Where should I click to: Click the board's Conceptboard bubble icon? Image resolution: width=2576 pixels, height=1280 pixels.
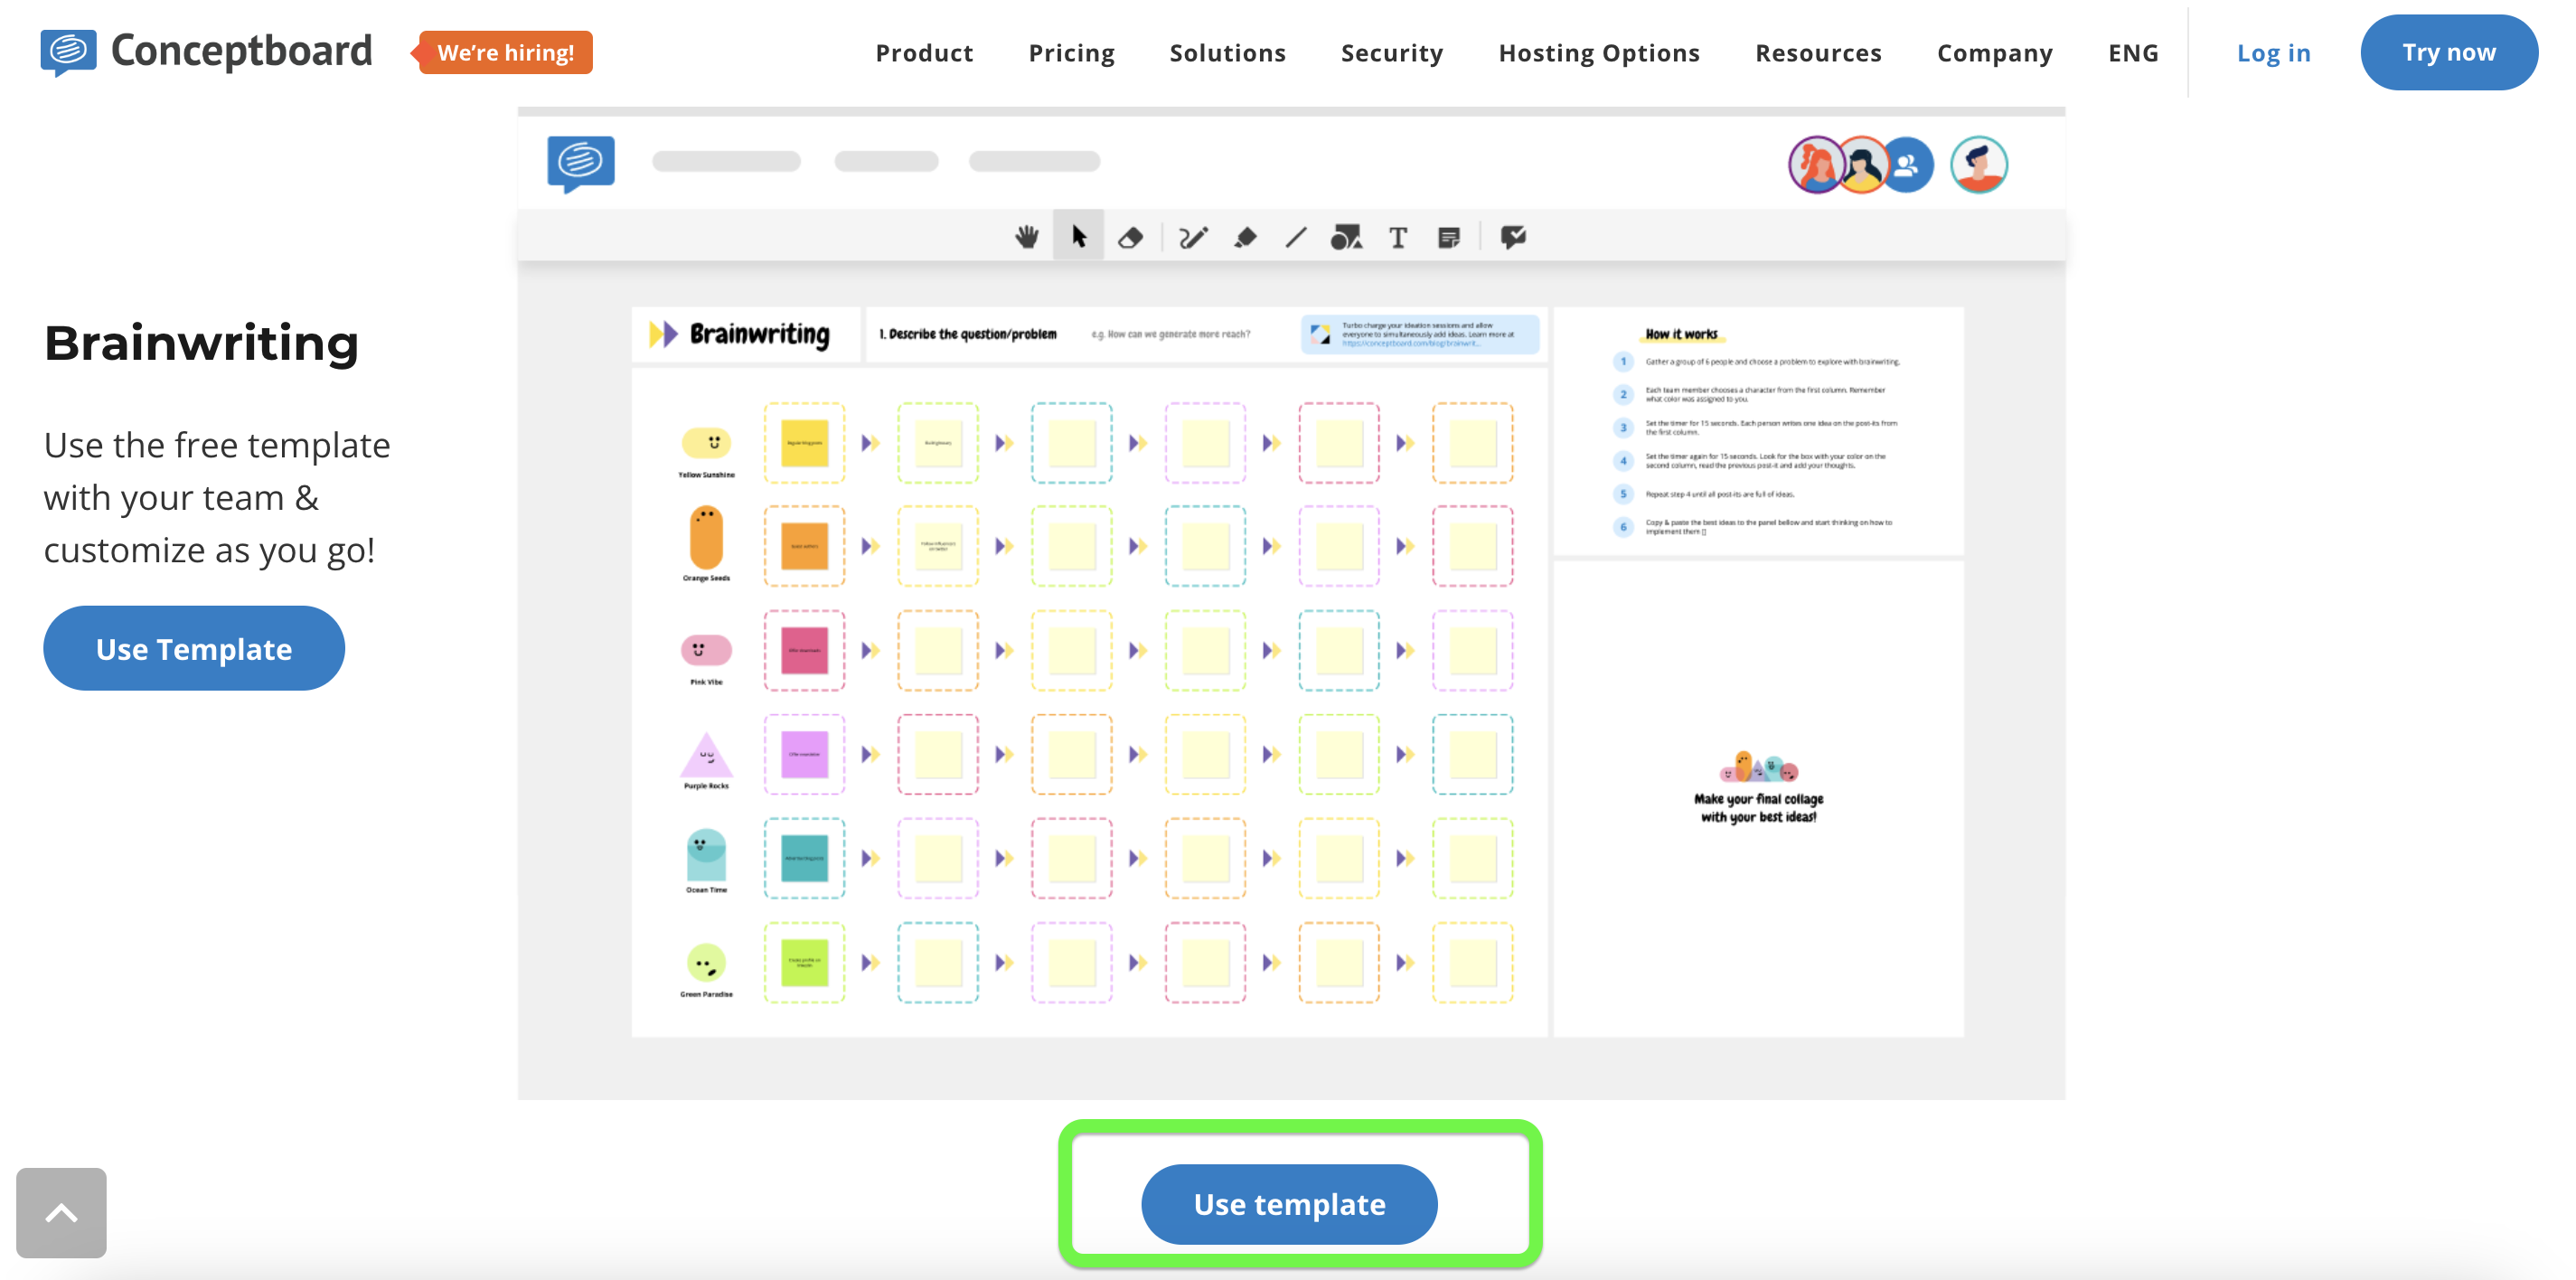(581, 163)
